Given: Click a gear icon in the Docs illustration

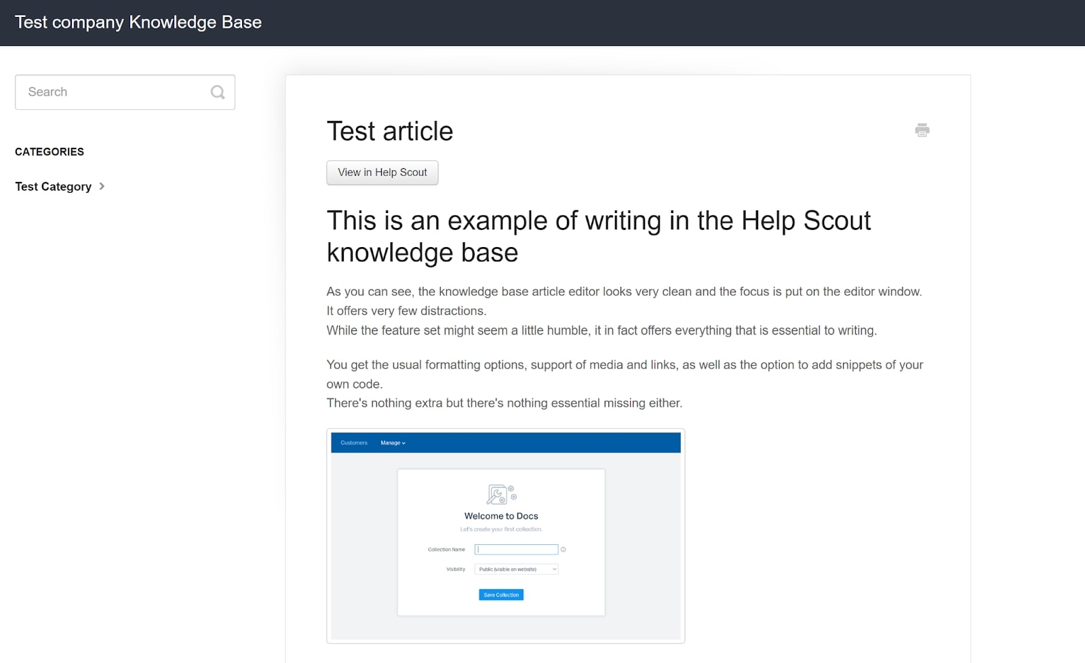Looking at the screenshot, I should tap(511, 487).
